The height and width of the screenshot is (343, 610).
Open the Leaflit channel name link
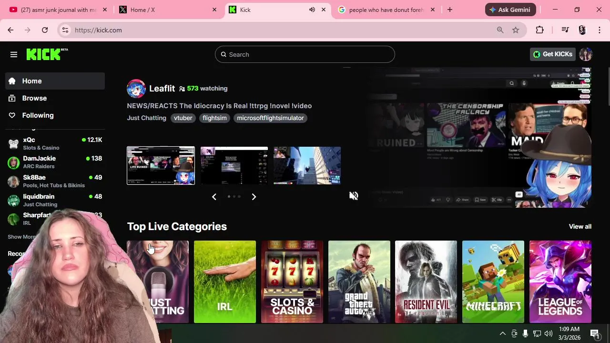click(x=162, y=89)
